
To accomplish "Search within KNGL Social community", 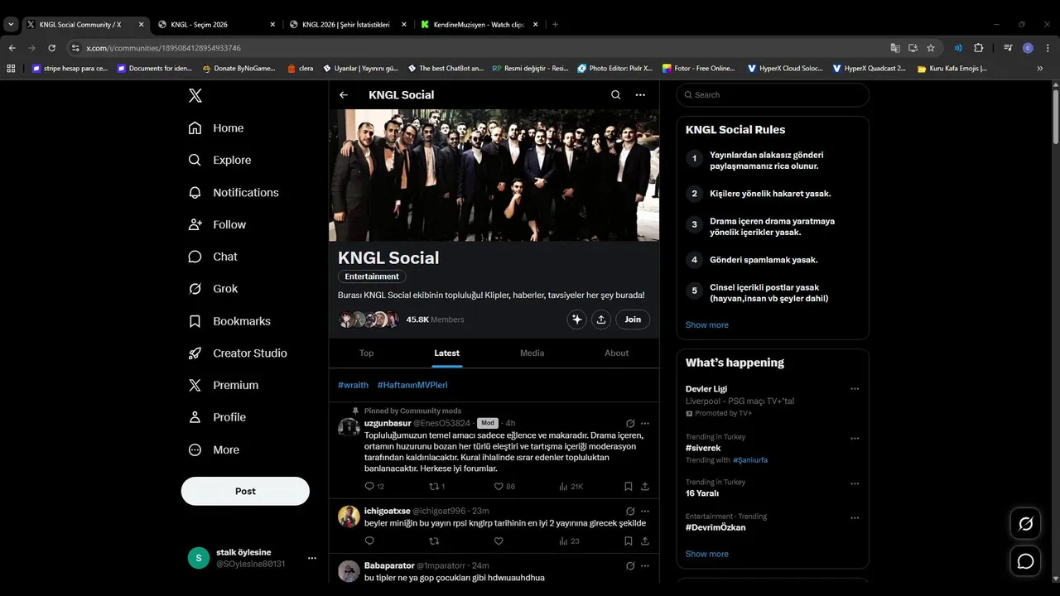I will pos(615,95).
